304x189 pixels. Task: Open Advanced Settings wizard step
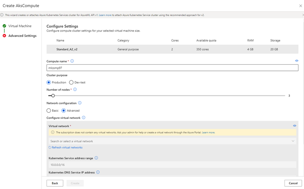[x=22, y=36]
